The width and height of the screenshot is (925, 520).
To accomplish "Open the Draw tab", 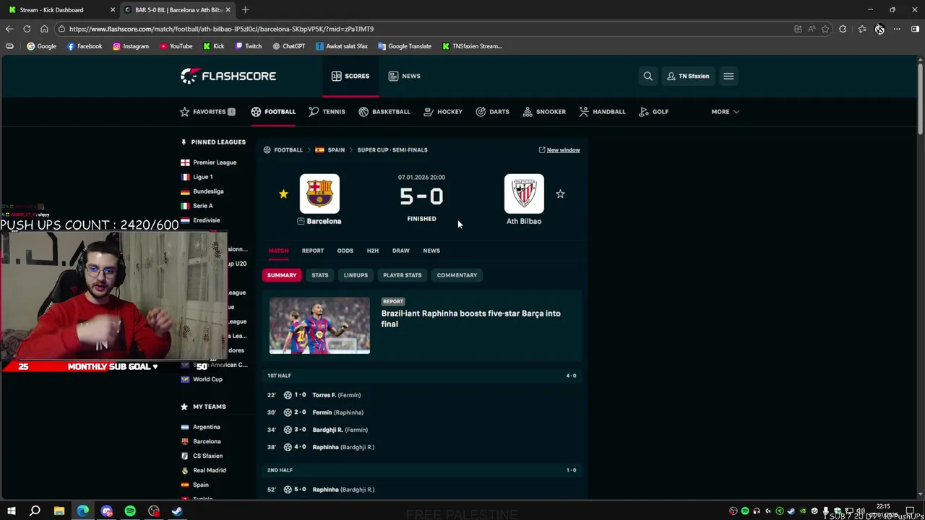I will pyautogui.click(x=400, y=251).
